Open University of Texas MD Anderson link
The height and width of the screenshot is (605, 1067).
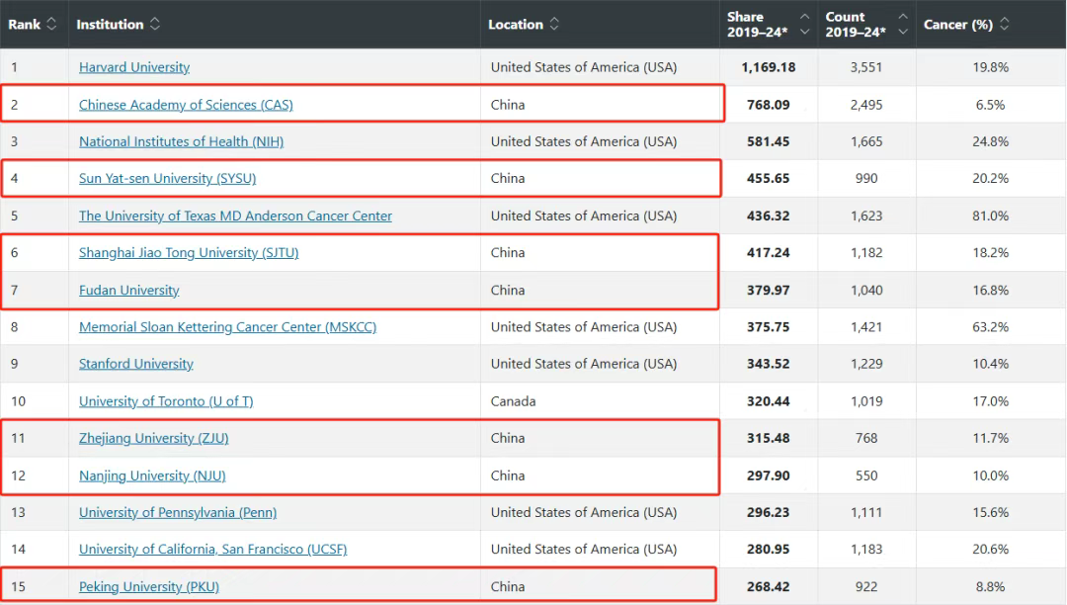(x=235, y=216)
